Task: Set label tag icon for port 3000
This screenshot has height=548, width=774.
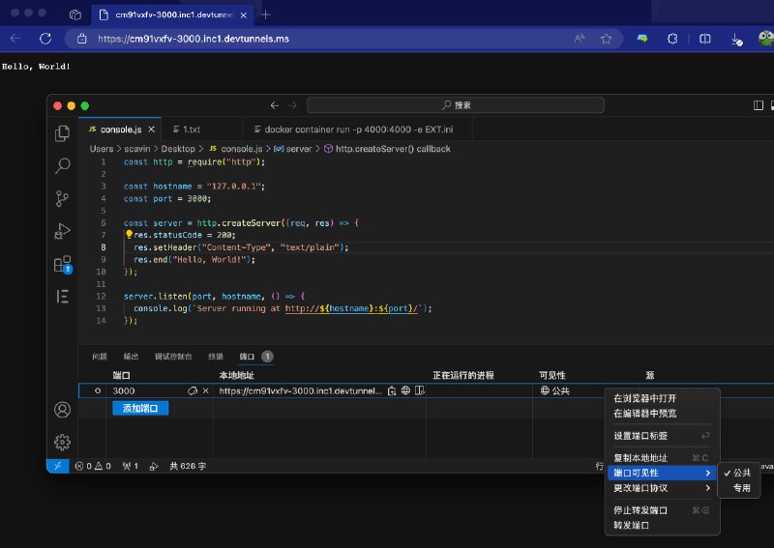Action: 192,390
